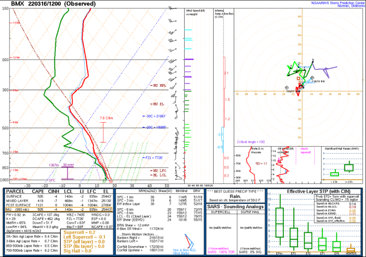Click the 'BEST GUESS PRECIP TYPE' heading
The width and height of the screenshot is (366, 257).
coord(235,191)
